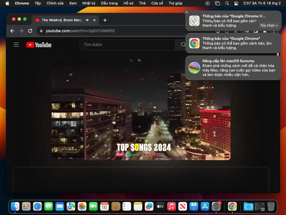Open the Dấu trang menu
Screen dimensions: 286x215
pyautogui.click(x=109, y=3)
